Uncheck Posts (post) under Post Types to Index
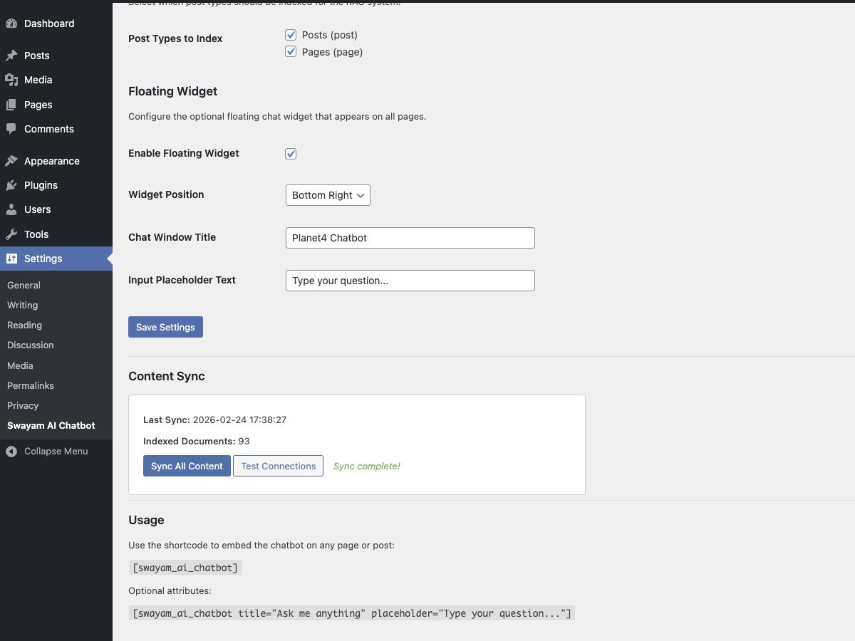855x641 pixels. (291, 34)
